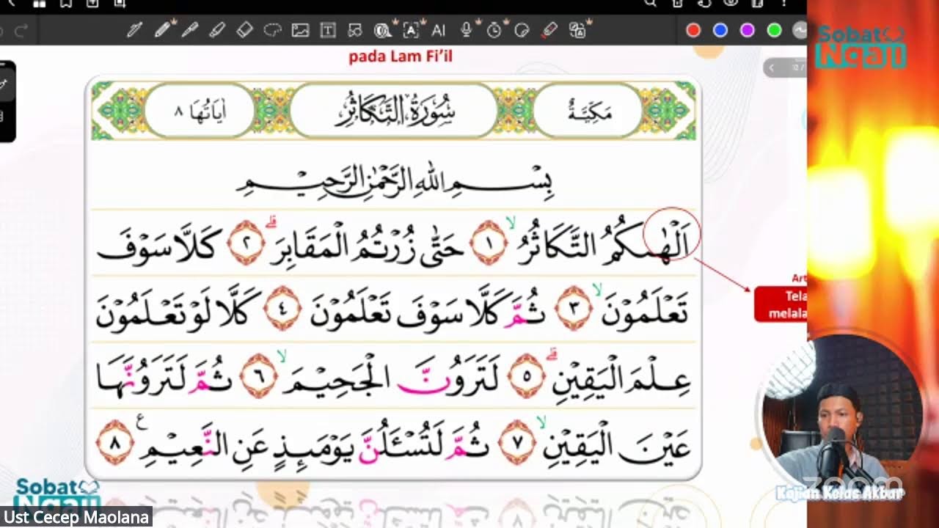Pick the blue pen color
The height and width of the screenshot is (528, 939).
(720, 30)
